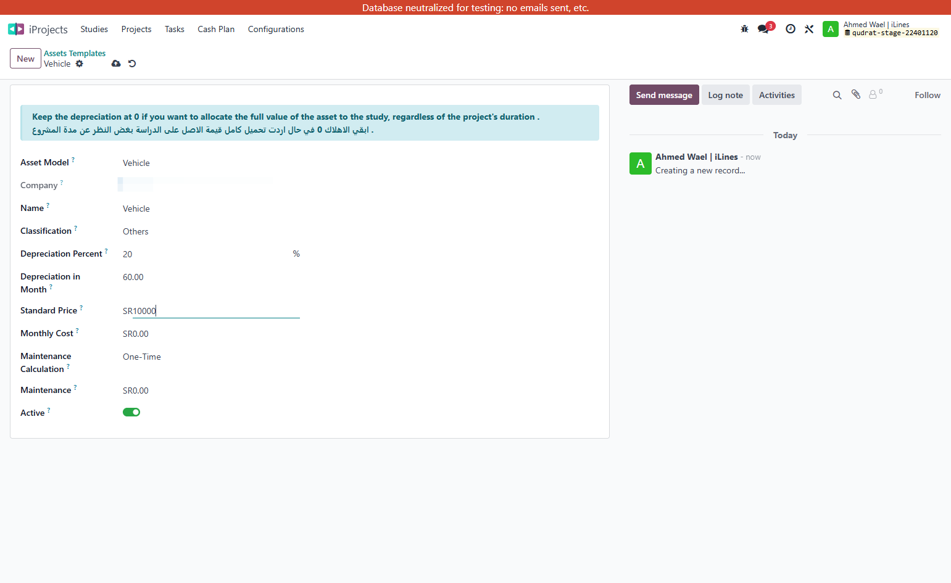Open the debug bug icon
The height and width of the screenshot is (583, 951).
744,29
